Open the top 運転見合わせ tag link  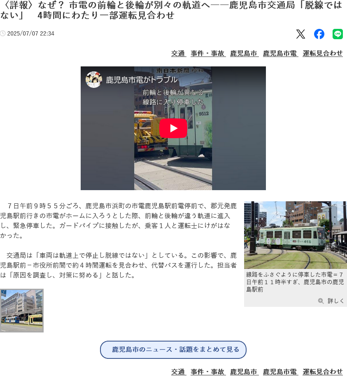click(x=323, y=53)
